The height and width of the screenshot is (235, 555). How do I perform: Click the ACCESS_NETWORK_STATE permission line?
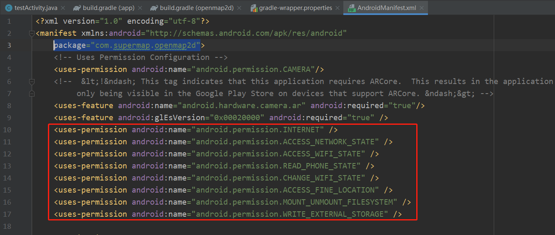tap(223, 142)
